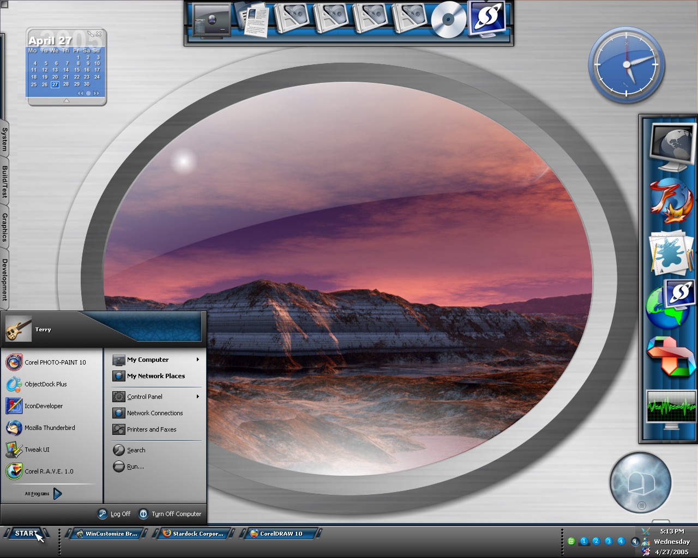Switch to virtual desktop 4

click(x=621, y=541)
